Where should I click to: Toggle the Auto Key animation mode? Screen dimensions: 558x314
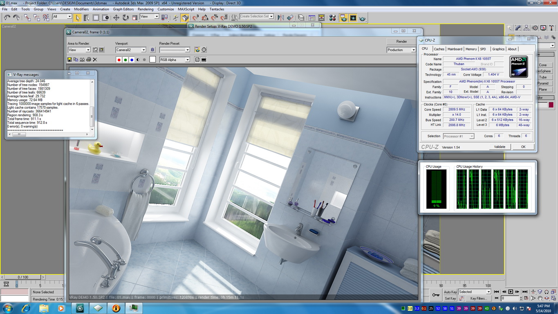pyautogui.click(x=450, y=292)
